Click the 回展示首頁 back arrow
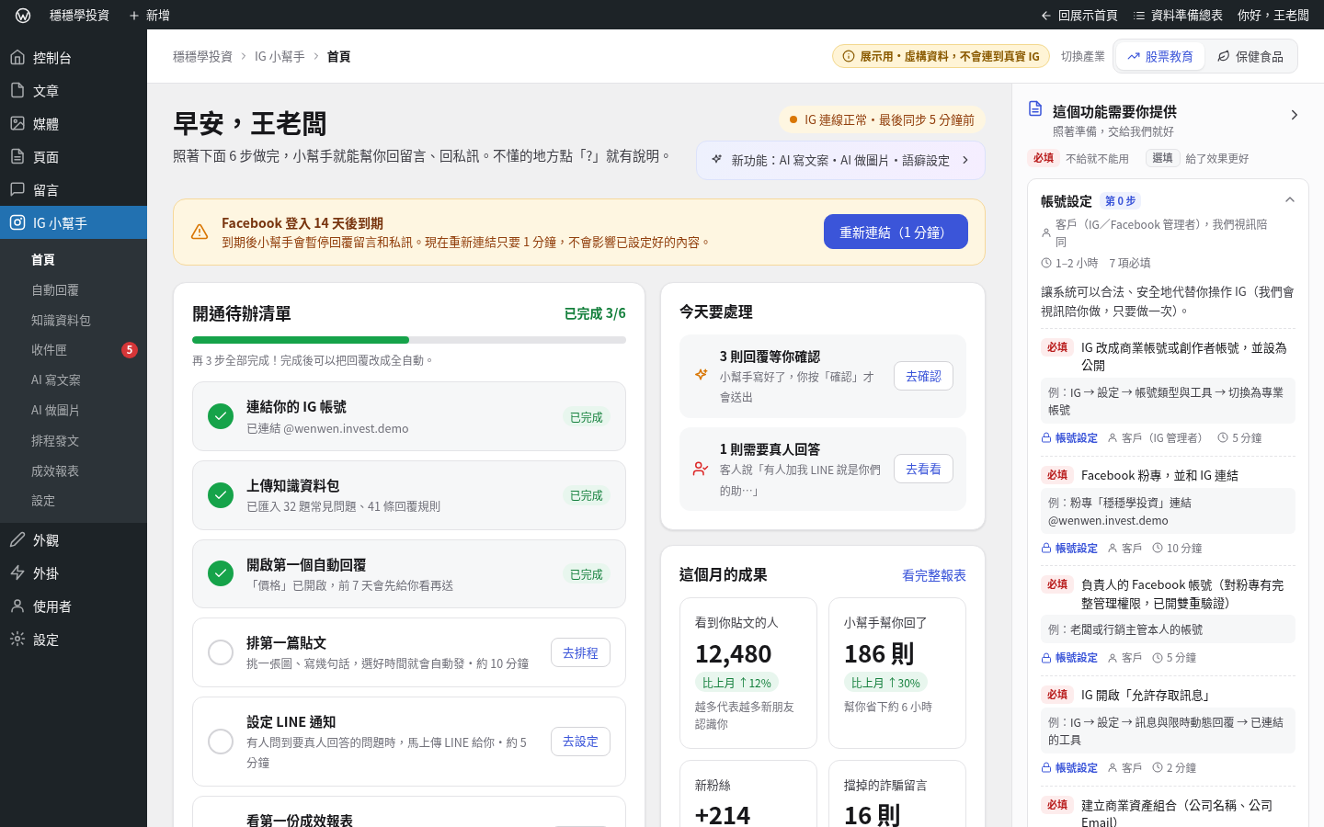Image resolution: width=1324 pixels, height=827 pixels. [1046, 16]
